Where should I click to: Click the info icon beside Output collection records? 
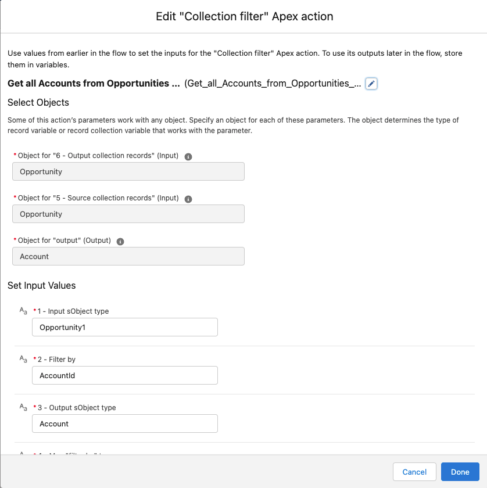click(188, 156)
